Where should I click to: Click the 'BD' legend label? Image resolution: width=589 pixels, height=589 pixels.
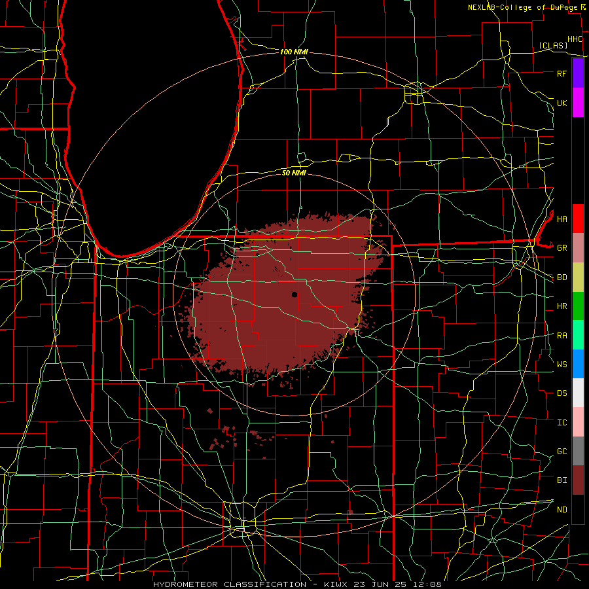pyautogui.click(x=562, y=277)
